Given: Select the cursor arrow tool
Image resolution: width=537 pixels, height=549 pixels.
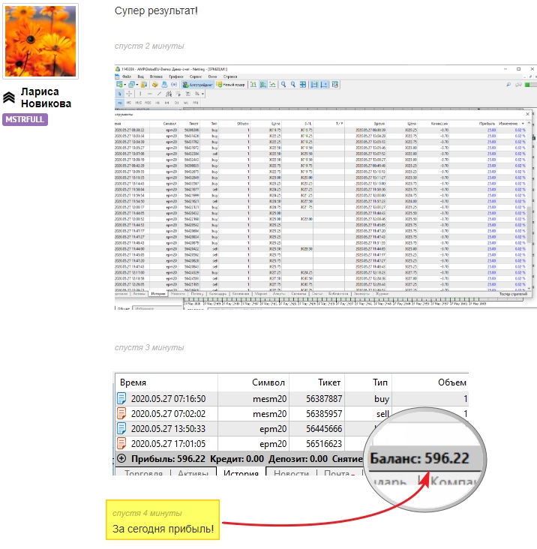Looking at the screenshot, I should (x=120, y=94).
